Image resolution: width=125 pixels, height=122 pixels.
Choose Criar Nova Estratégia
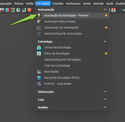point(72,66)
